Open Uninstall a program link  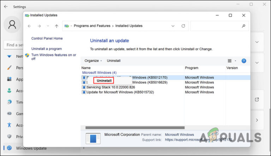(47, 49)
